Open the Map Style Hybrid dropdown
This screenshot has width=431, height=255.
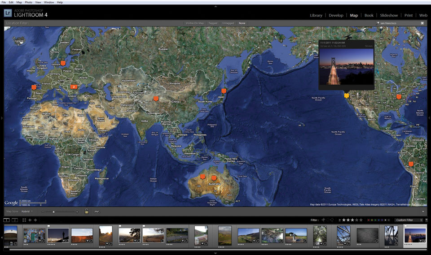click(27, 212)
